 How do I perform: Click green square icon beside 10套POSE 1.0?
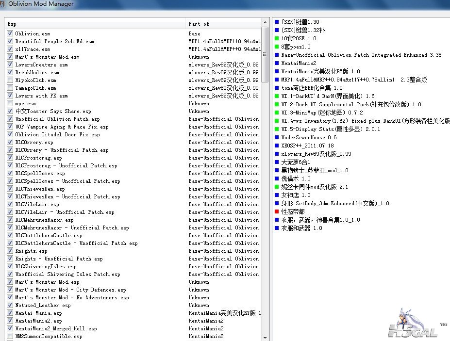click(x=277, y=38)
